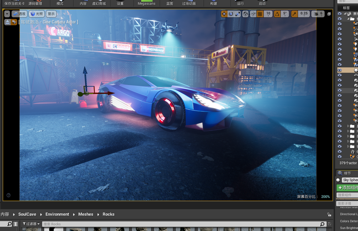Image resolution: width=358 pixels, height=231 pixels.
Task: Click the 内容 breadcrumb root
Action: coord(5,214)
